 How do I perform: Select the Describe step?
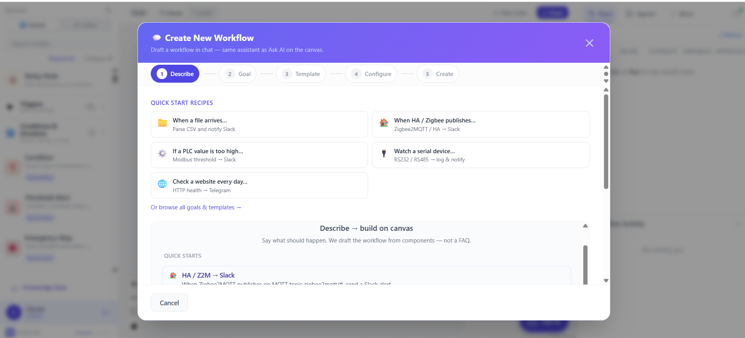[x=175, y=74]
